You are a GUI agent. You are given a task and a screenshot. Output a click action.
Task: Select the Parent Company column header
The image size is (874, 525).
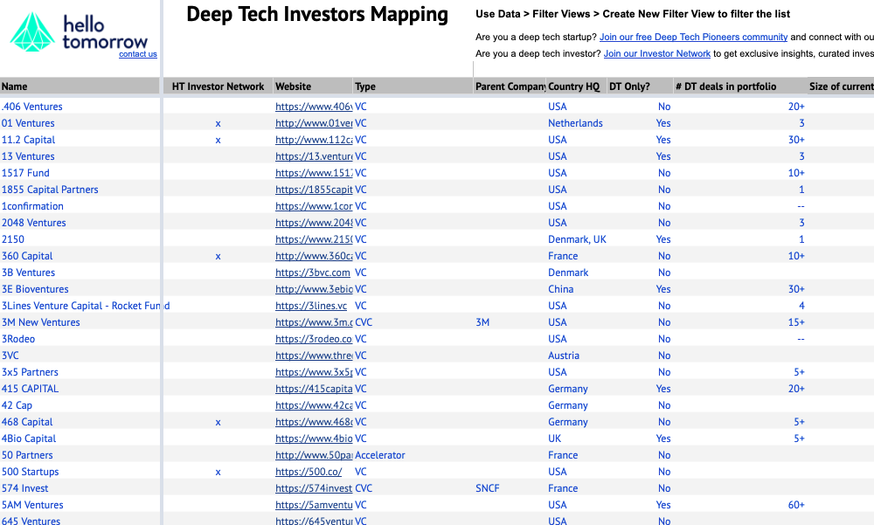pyautogui.click(x=510, y=86)
